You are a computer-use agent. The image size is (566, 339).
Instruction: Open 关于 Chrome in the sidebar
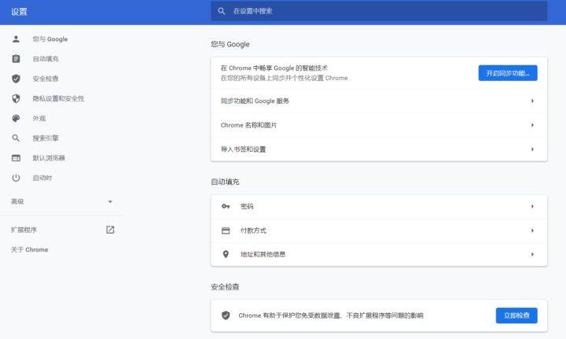pyautogui.click(x=29, y=249)
